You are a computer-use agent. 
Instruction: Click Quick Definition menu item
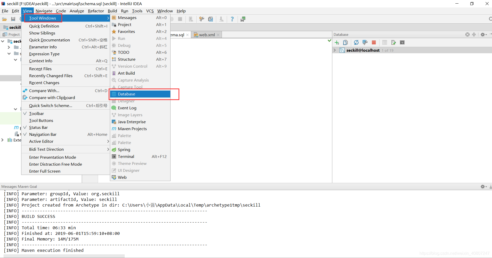[x=66, y=26]
